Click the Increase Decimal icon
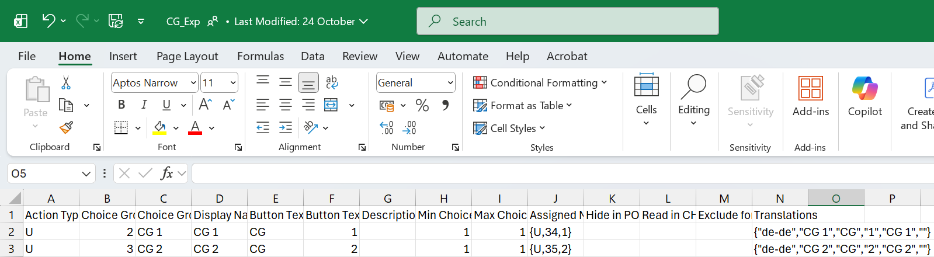The width and height of the screenshot is (934, 257). coord(386,128)
